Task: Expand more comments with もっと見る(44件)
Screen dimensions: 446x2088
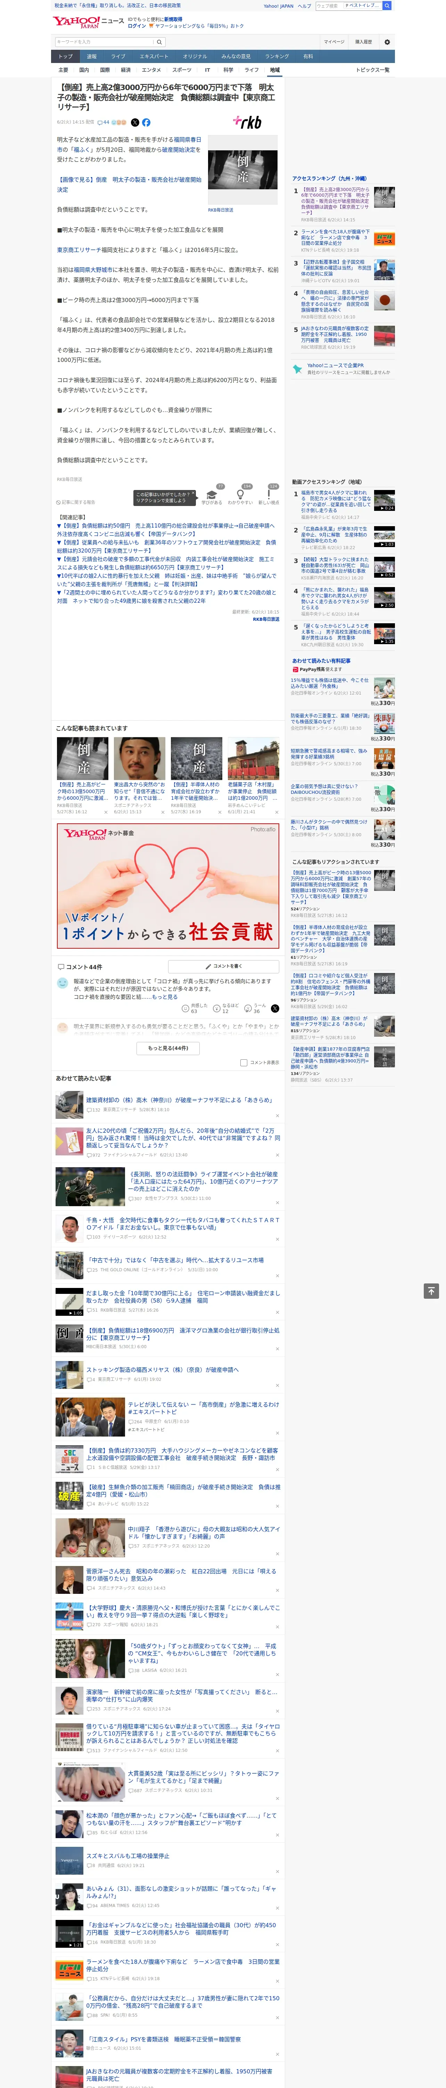Action: tap(167, 1048)
